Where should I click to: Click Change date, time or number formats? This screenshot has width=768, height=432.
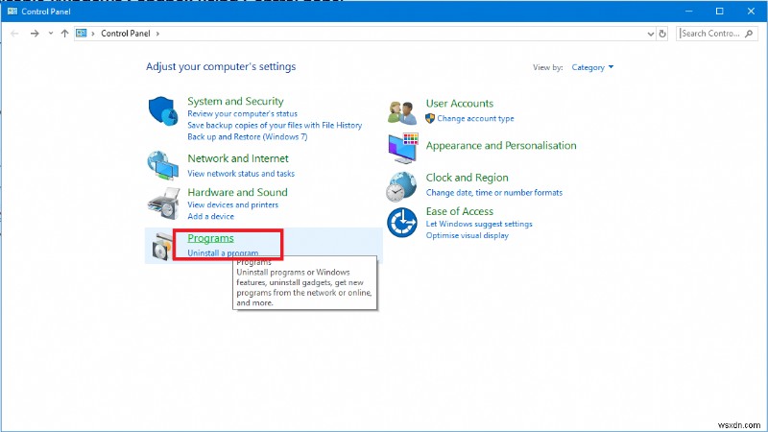494,193
